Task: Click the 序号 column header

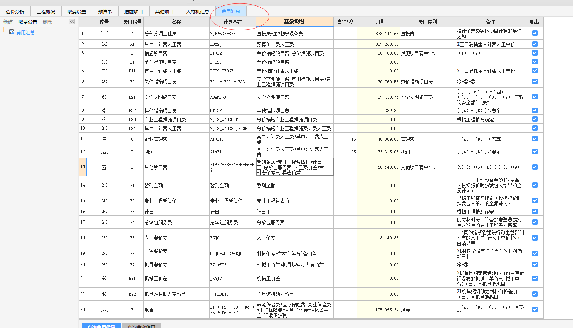Action: coord(104,22)
